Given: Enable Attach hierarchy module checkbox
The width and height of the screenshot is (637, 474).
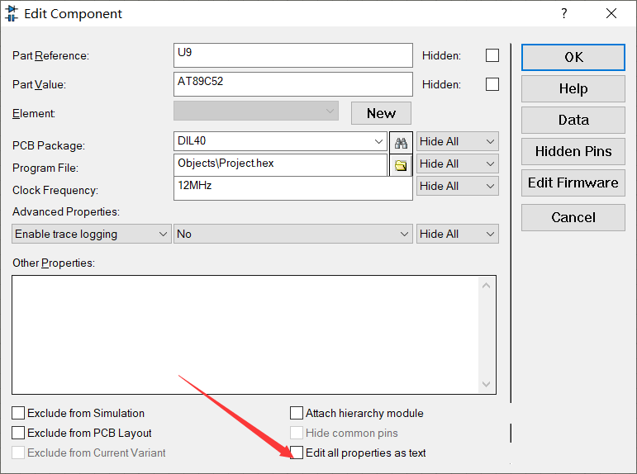Looking at the screenshot, I should point(297,413).
